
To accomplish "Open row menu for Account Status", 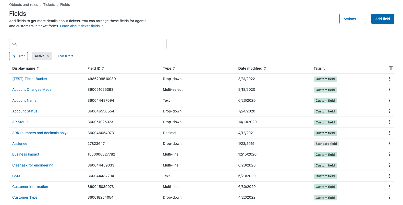I will click(x=389, y=111).
